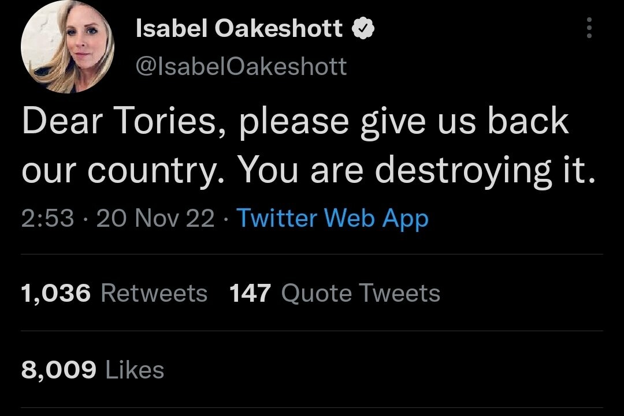Show who liked via Likes label
Viewport: 624px width, 416px height.
click(135, 370)
